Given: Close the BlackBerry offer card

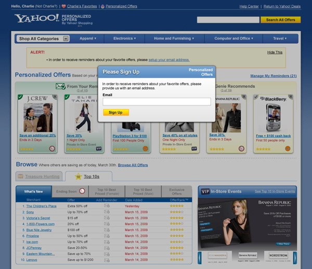Looking at the screenshot, I should (291, 97).
